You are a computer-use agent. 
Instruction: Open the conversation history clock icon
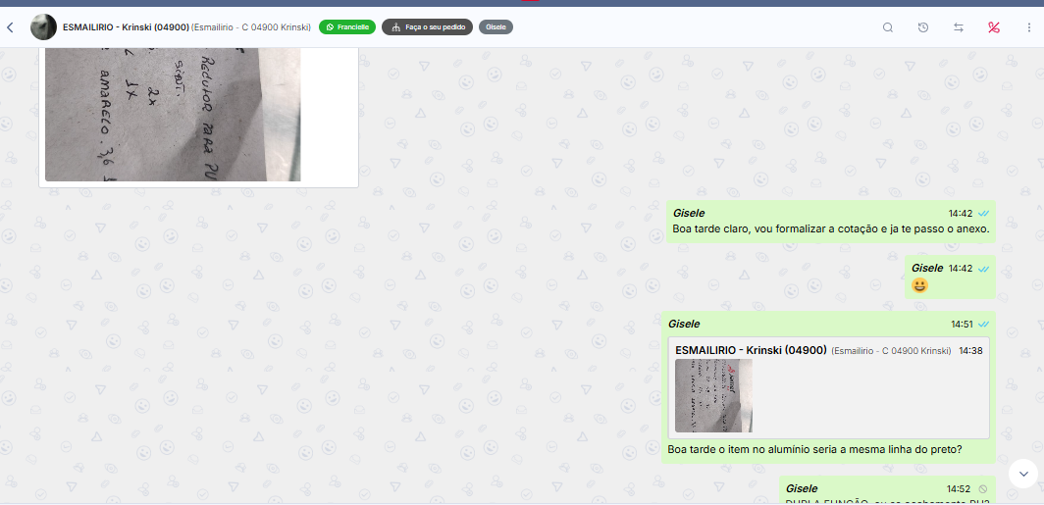(x=923, y=27)
